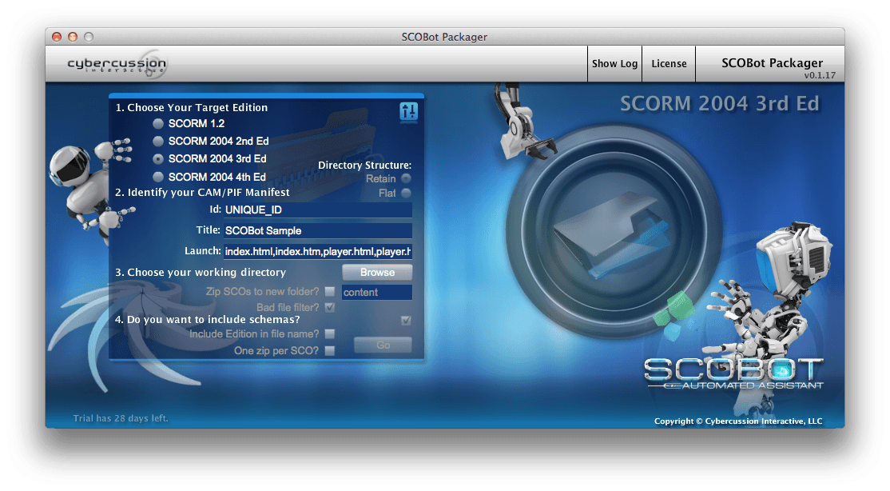Viewport: 890px width, 491px height.
Task: Choose the Retain directory structure option
Action: click(x=406, y=178)
